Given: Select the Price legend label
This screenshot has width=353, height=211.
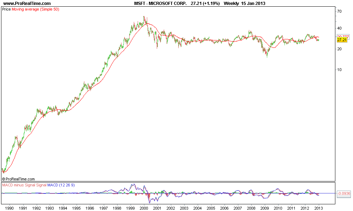Looking at the screenshot, I should click(x=6, y=9).
